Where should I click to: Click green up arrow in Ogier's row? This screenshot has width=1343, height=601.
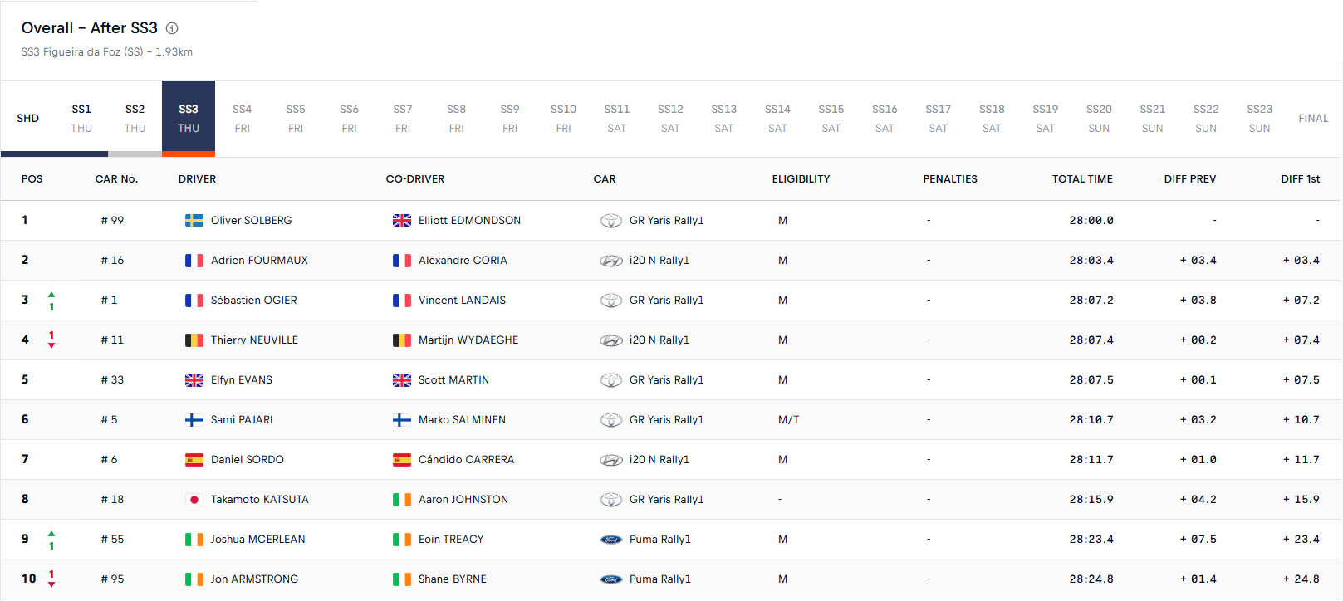pyautogui.click(x=51, y=295)
